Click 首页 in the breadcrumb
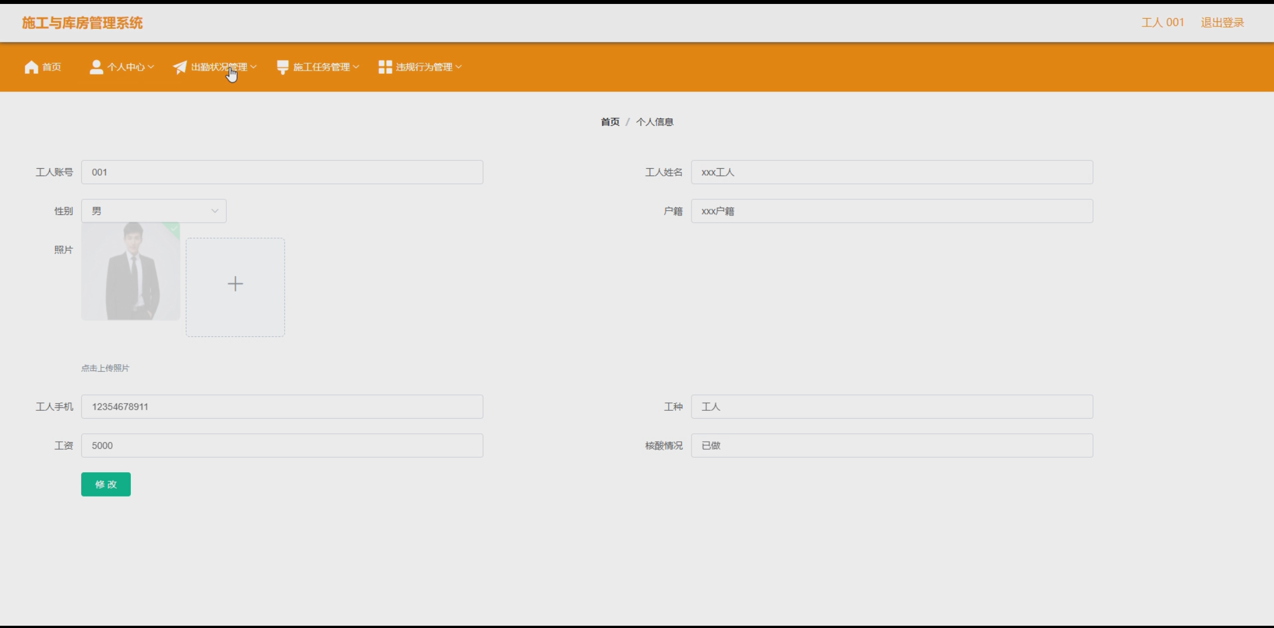This screenshot has height=628, width=1274. [x=610, y=122]
